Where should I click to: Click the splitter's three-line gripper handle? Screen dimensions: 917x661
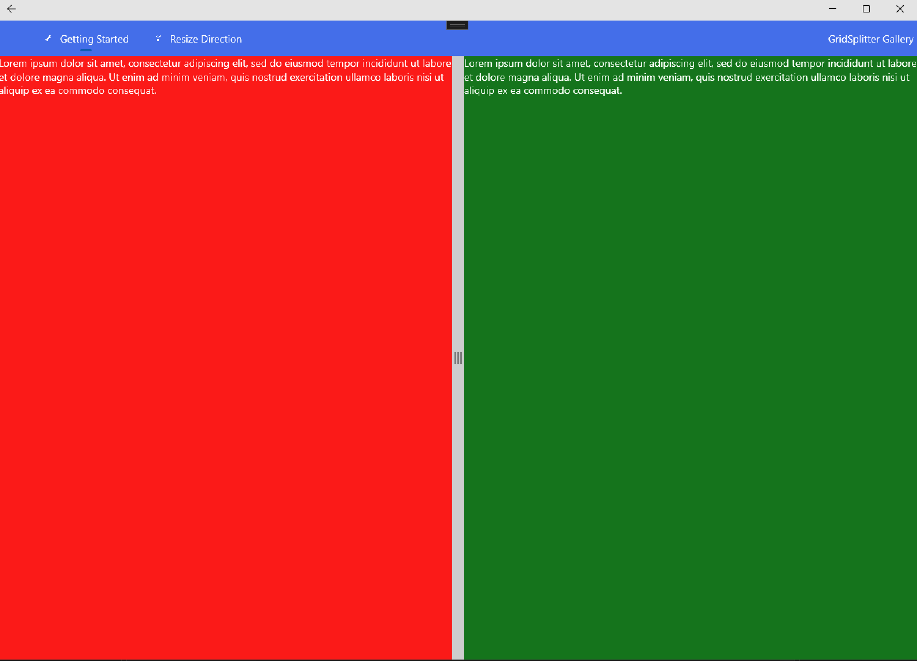point(458,358)
